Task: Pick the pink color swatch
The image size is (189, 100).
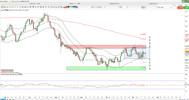Action: pyautogui.click(x=77, y=6)
